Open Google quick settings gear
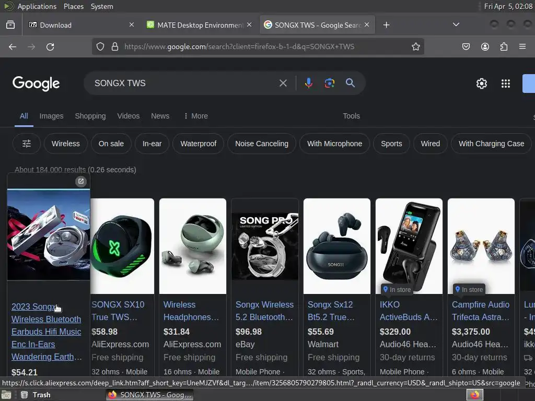 click(x=481, y=83)
